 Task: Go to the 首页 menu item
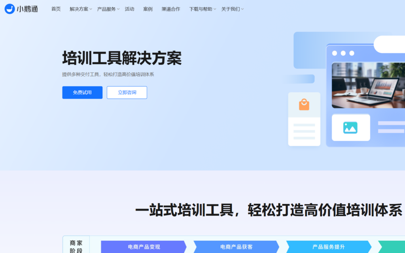point(55,9)
